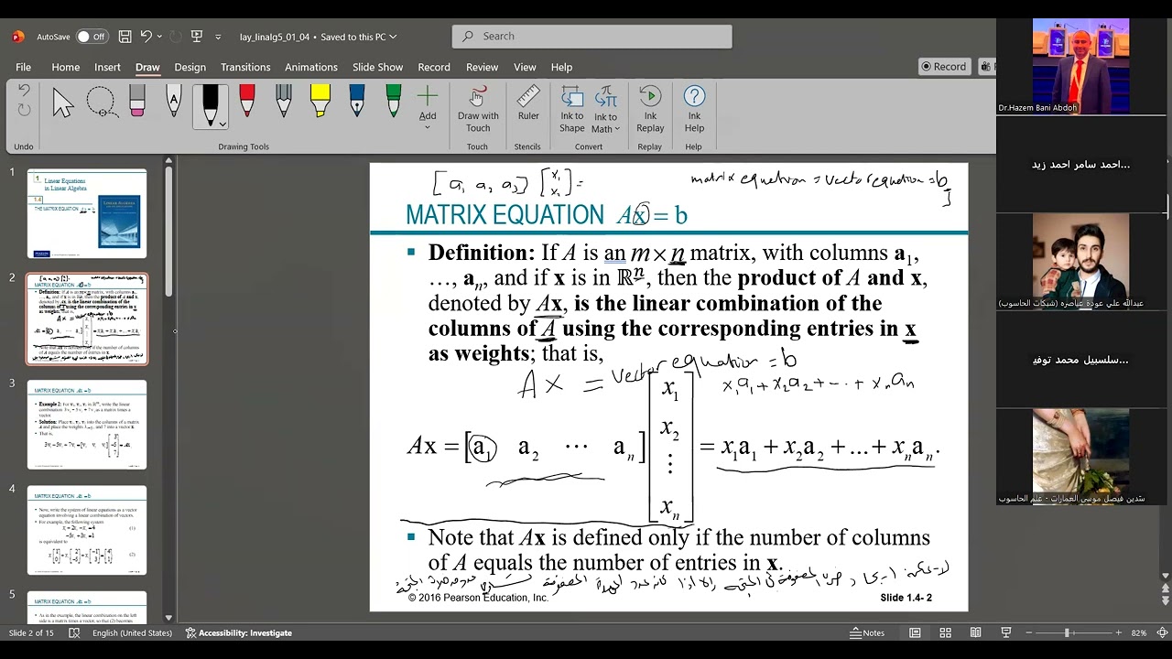Open Ink to Math dropdown
Viewport: 1172px width, 659px height.
[x=606, y=110]
